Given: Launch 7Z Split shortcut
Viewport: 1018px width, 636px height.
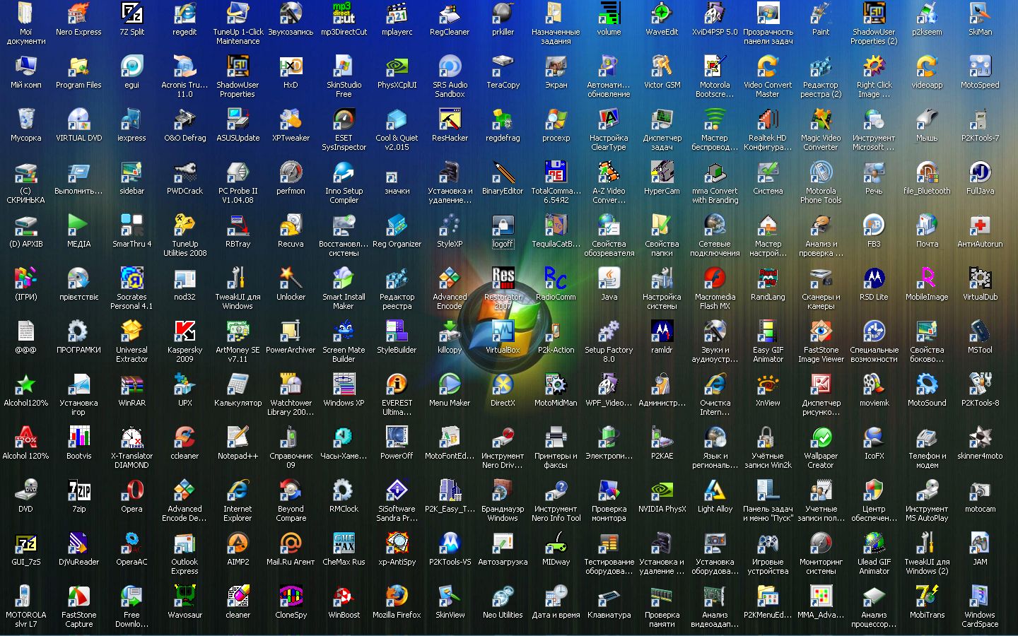Looking at the screenshot, I should coord(131,13).
